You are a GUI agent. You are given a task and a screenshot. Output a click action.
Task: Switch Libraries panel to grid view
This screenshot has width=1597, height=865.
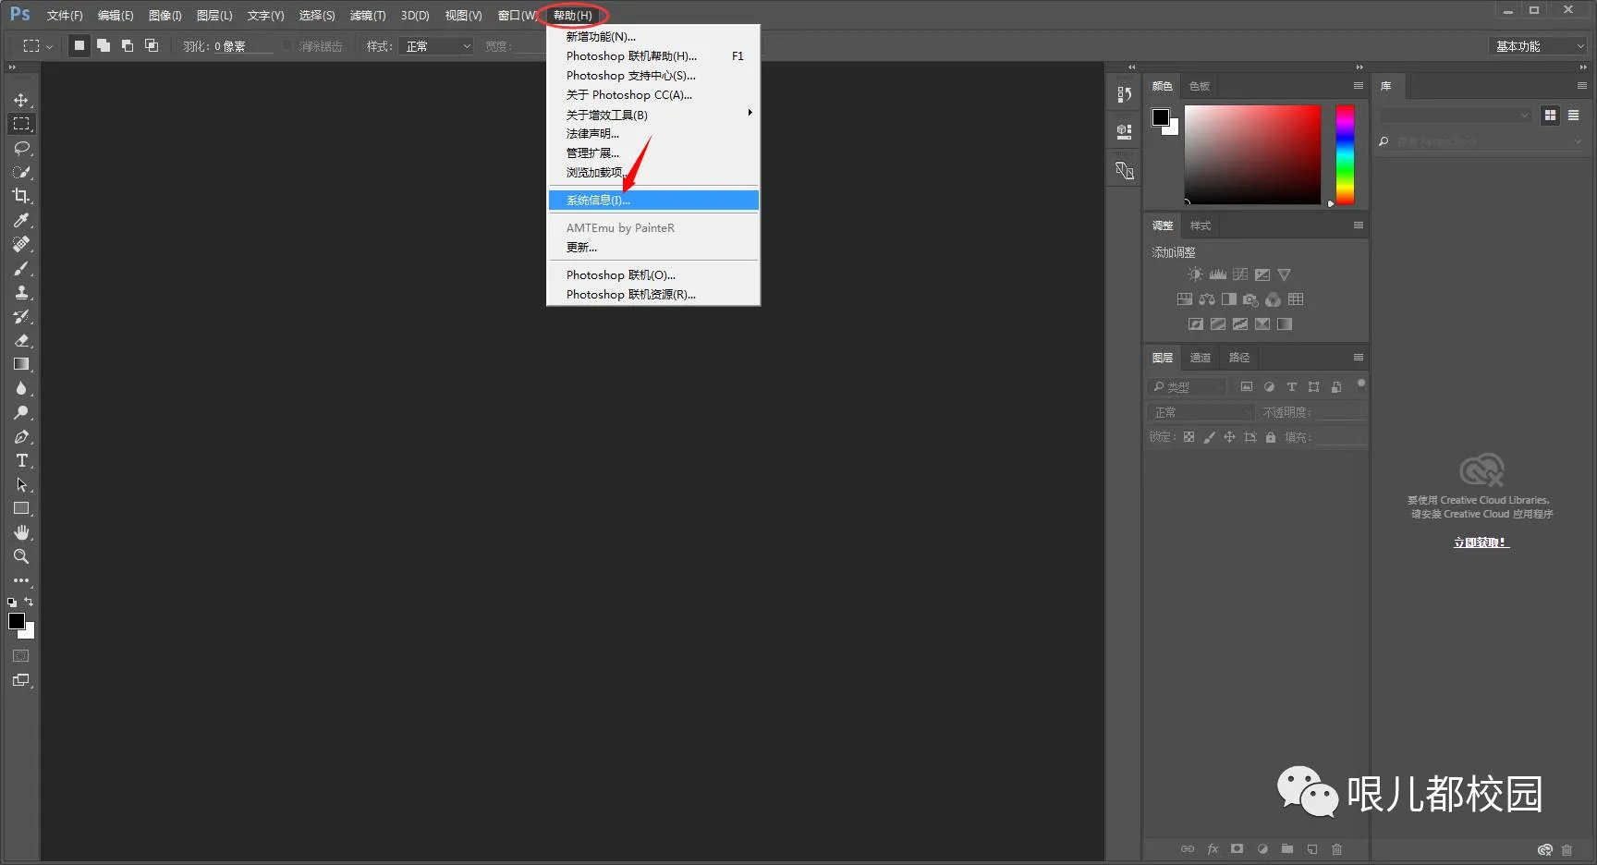tap(1550, 115)
